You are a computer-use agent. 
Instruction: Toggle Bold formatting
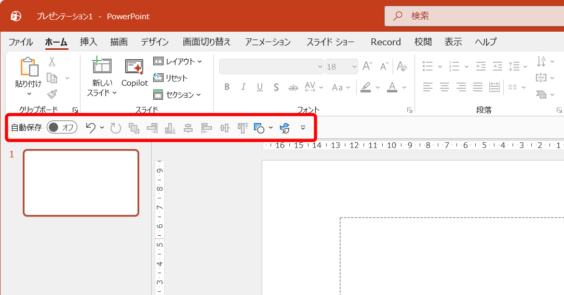pyautogui.click(x=227, y=87)
